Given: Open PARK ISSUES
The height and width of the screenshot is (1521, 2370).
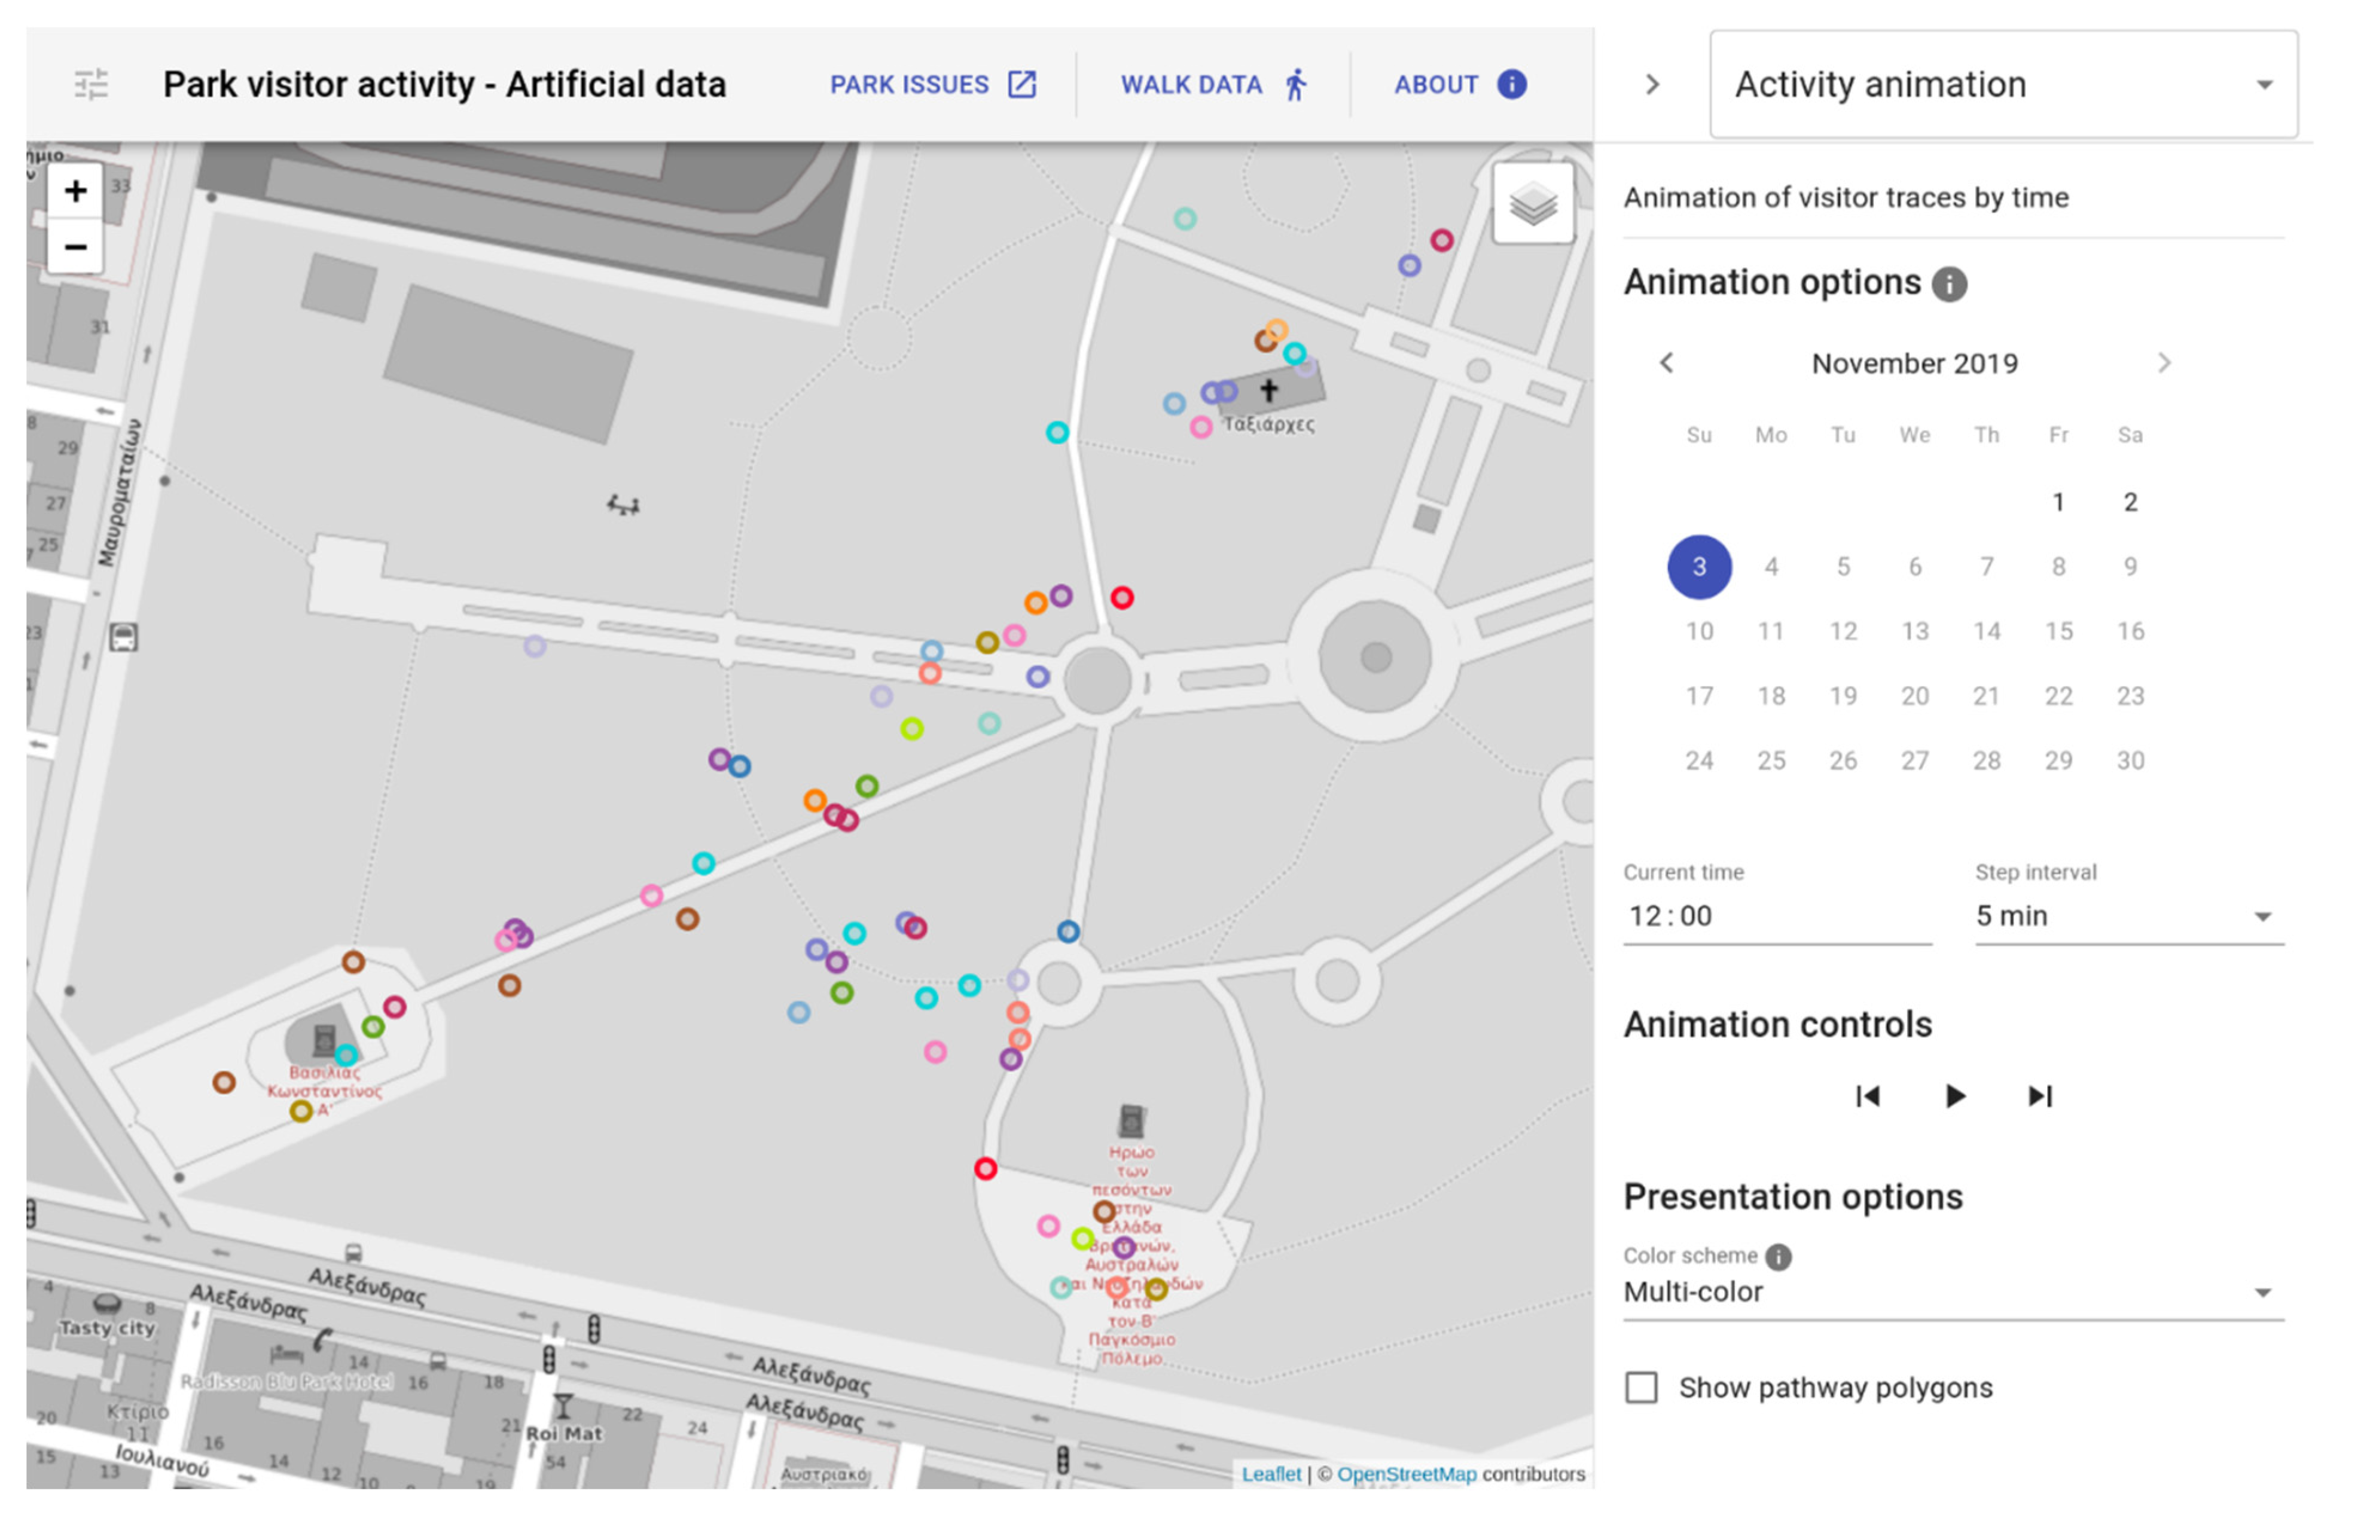Looking at the screenshot, I should (909, 84).
